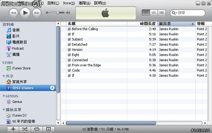Open the 控制(C) menu
Viewport: 212px width, 133px height.
[53, 3]
